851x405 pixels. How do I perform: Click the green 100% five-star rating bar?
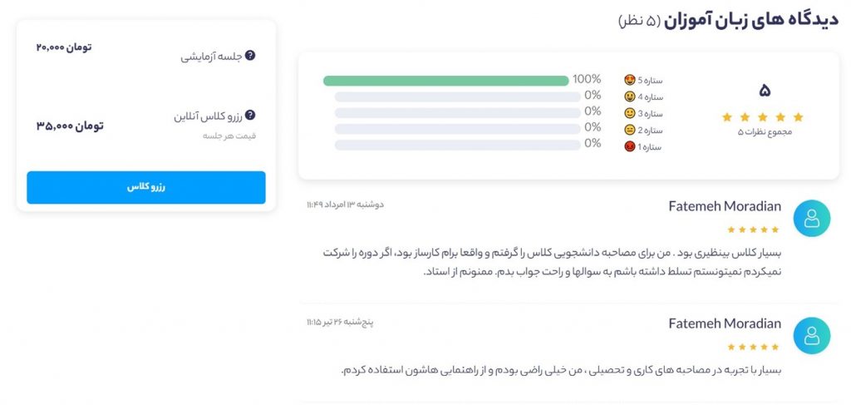pos(446,81)
